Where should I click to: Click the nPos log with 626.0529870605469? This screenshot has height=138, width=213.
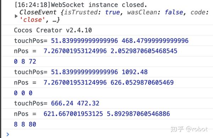(94, 82)
